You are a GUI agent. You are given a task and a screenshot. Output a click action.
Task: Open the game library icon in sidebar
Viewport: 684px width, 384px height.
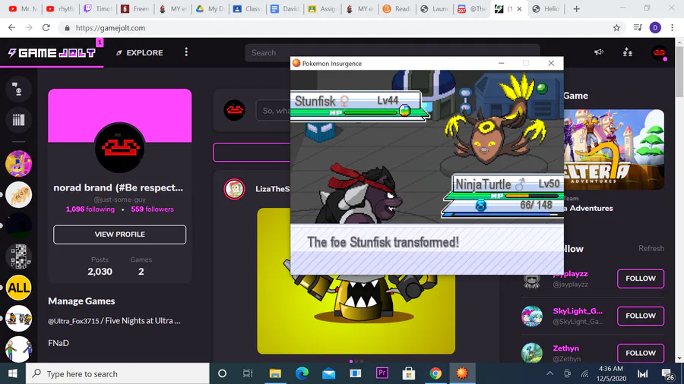(x=18, y=120)
